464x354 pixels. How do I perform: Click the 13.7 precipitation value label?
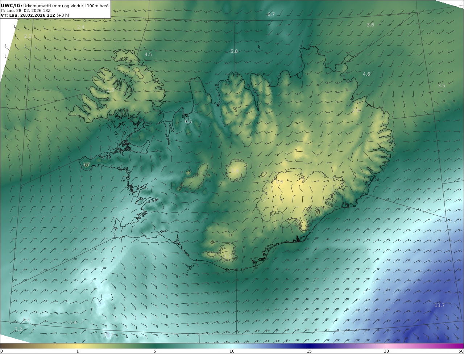point(439,305)
